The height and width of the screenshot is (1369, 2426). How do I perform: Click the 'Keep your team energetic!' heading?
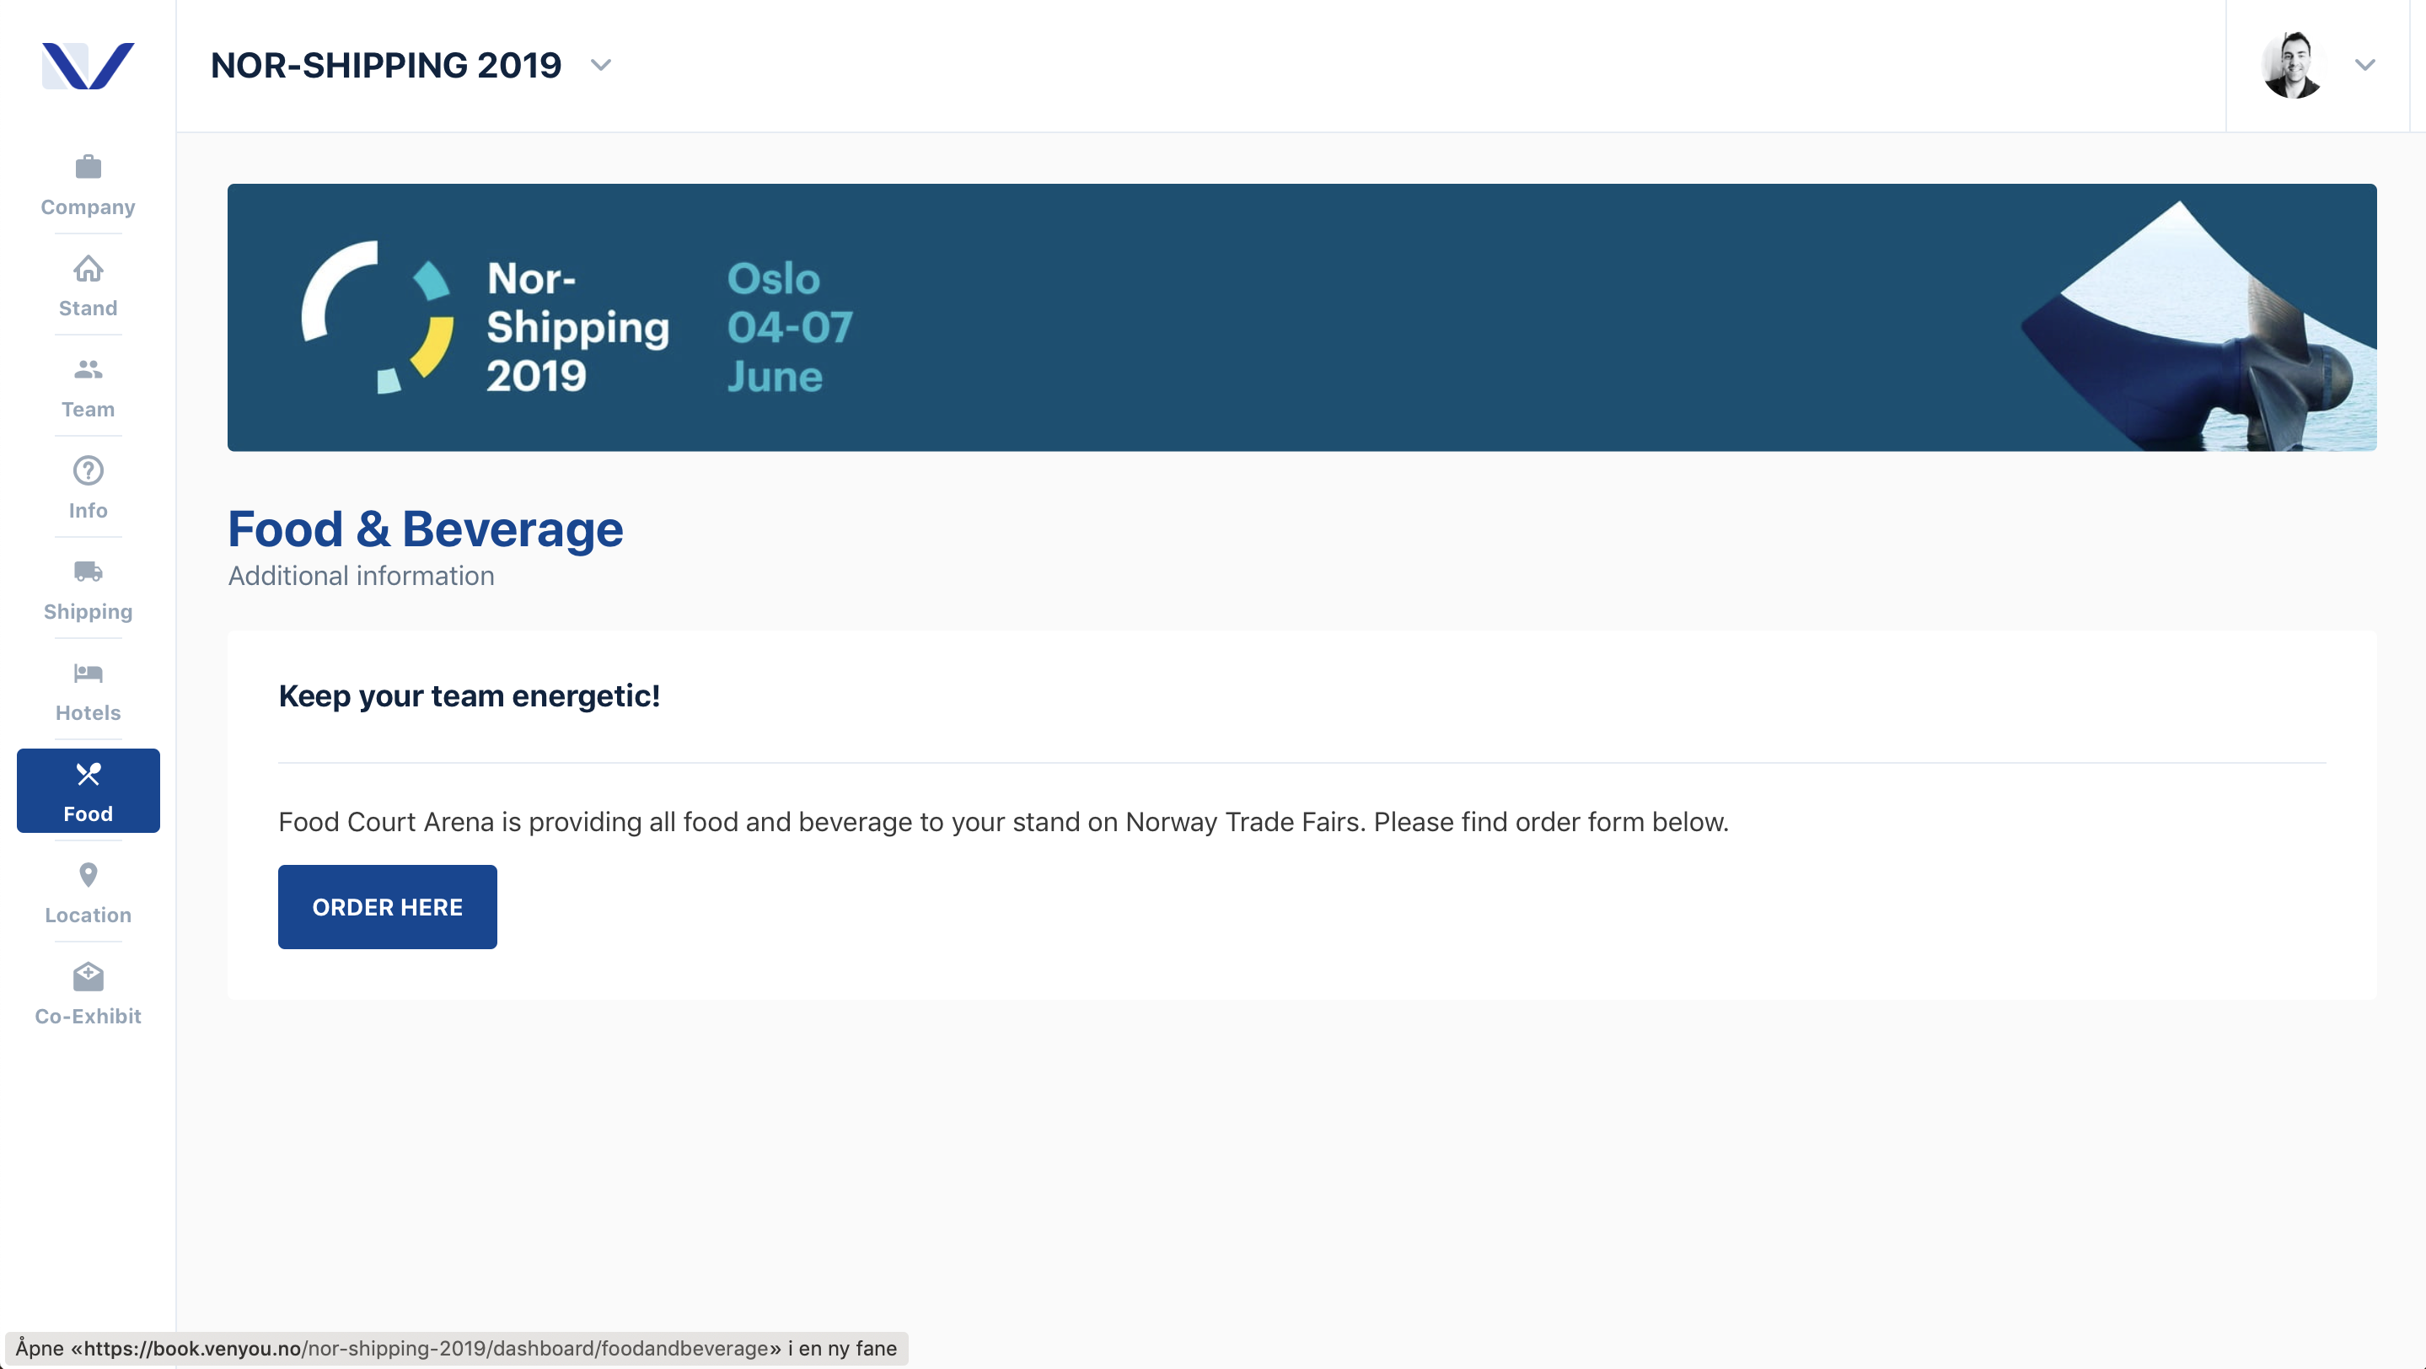pos(469,695)
